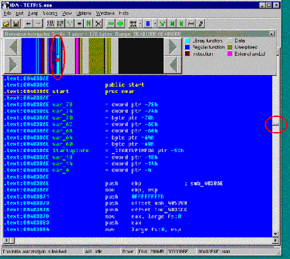Click the sub_403B6E comment reference
The height and width of the screenshot is (259, 290).
[207, 183]
